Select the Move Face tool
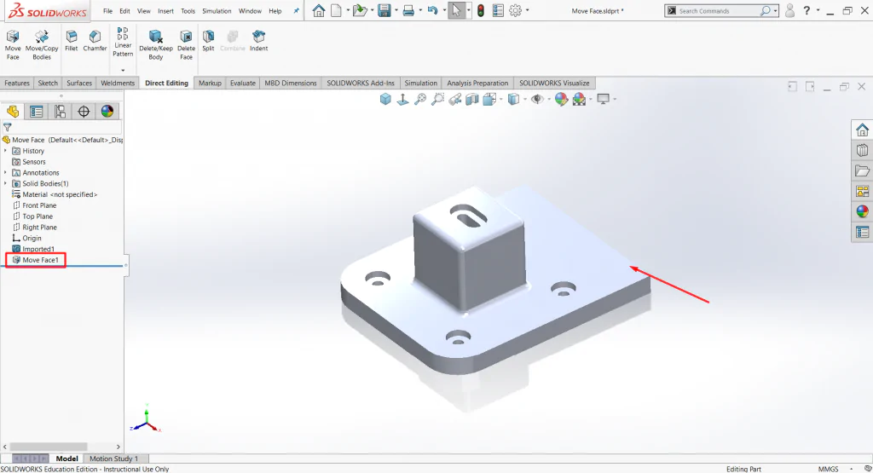The image size is (873, 473). (13, 44)
